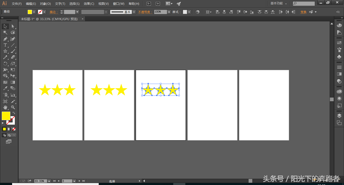Select the Lasso tool
Image resolution: width=344 pixels, height=185 pixels.
[13, 33]
